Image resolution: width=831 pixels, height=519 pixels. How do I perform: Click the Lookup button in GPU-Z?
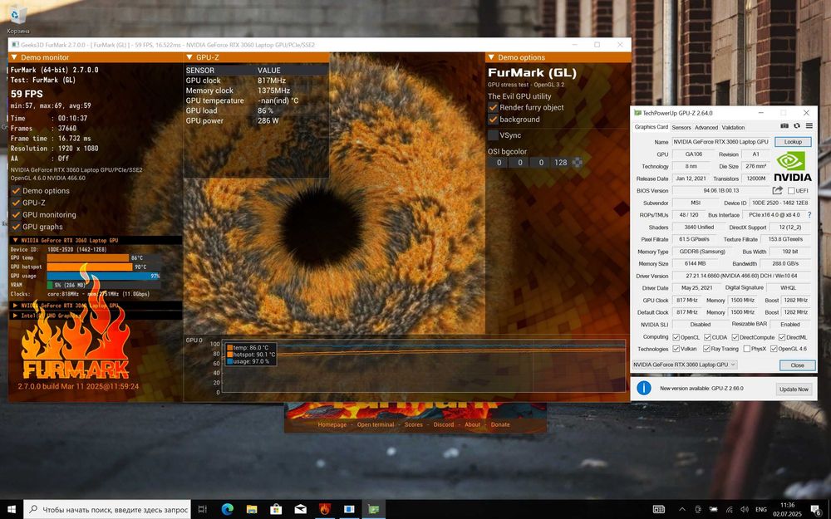point(793,142)
